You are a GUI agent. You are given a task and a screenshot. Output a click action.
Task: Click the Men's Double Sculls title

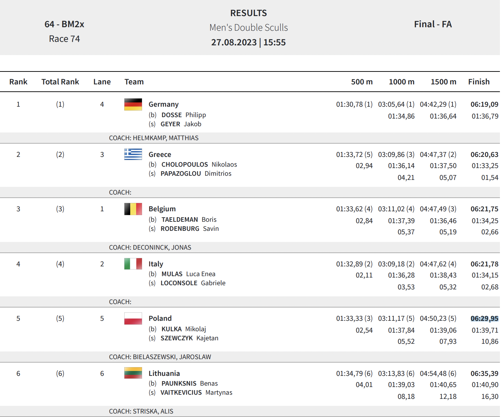click(249, 28)
